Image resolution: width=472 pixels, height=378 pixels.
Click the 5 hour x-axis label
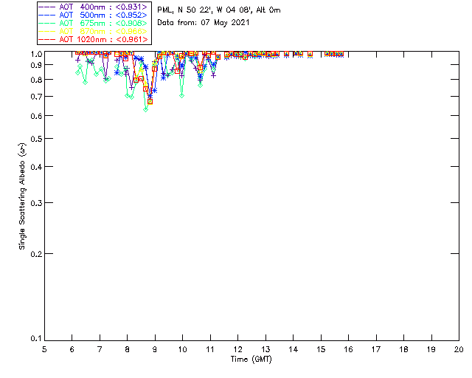(x=44, y=349)
